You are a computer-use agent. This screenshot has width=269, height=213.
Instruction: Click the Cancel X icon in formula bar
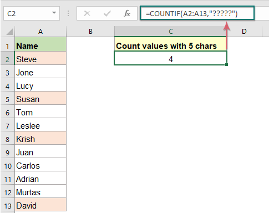pos(87,13)
